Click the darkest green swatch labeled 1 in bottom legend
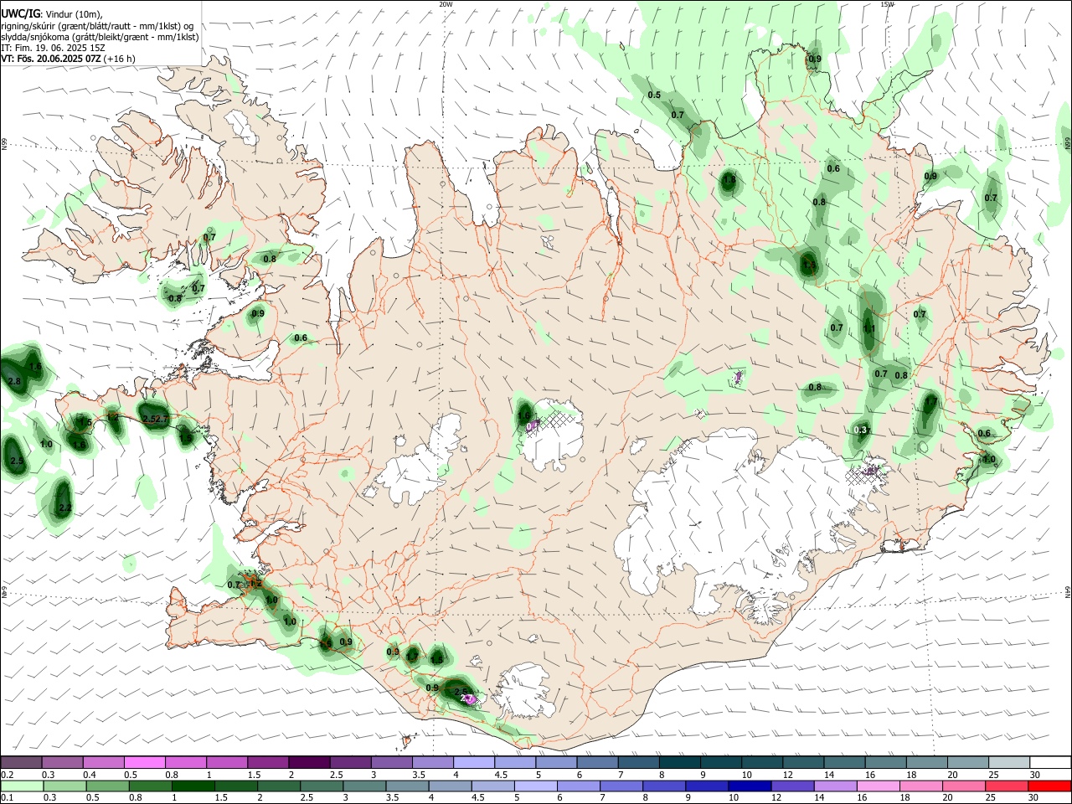The width and height of the screenshot is (1072, 804). click(x=193, y=786)
